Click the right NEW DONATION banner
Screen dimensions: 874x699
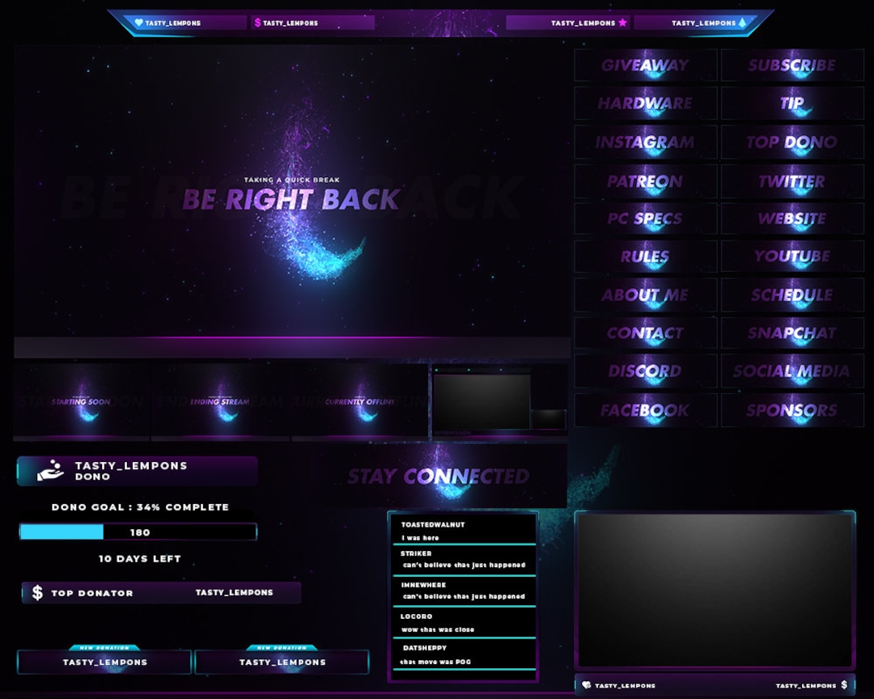(282, 662)
